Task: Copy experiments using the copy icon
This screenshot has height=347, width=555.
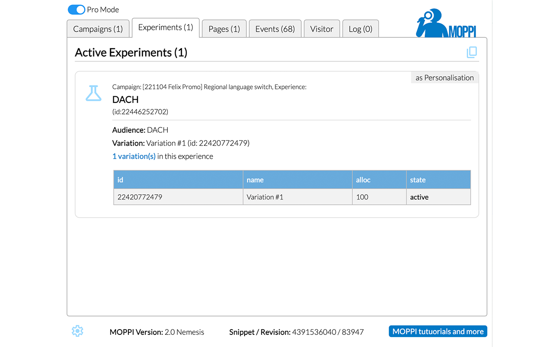Action: pyautogui.click(x=472, y=52)
